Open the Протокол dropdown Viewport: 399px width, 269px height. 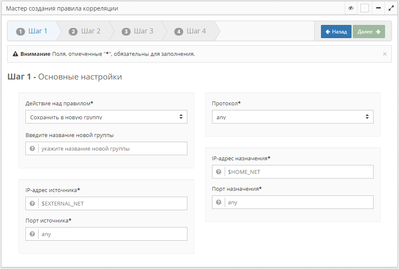pos(293,117)
